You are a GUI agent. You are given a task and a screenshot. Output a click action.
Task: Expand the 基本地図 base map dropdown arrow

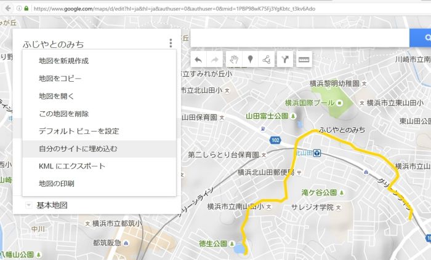28,205
